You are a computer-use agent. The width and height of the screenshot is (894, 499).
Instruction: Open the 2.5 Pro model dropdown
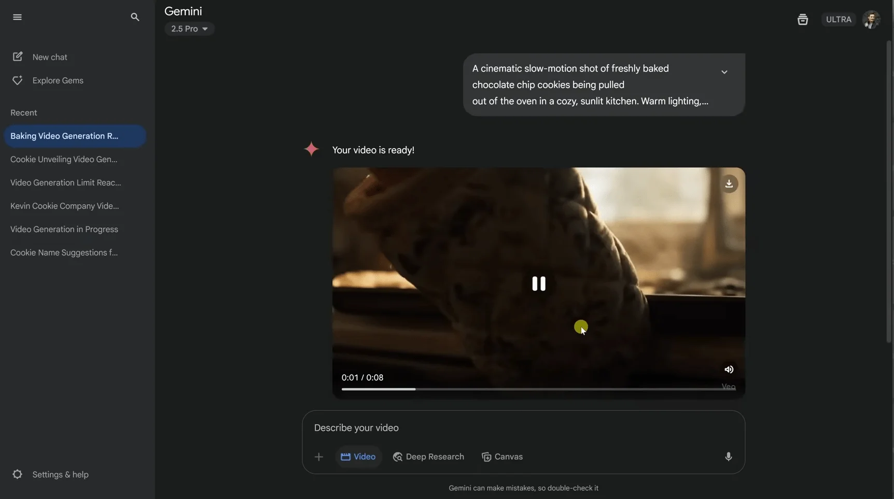tap(189, 29)
